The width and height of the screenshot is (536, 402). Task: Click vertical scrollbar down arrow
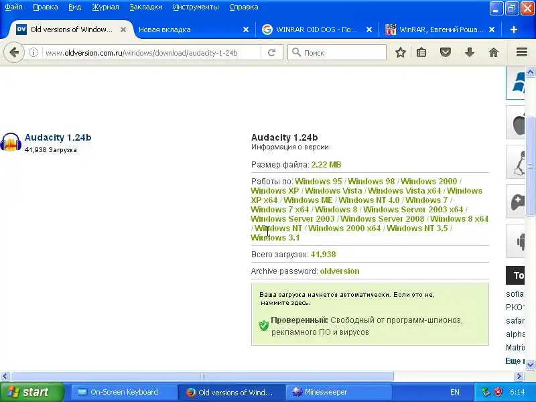[x=530, y=364]
